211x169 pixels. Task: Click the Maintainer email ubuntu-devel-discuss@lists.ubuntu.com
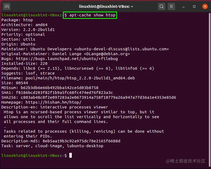tap(121, 49)
